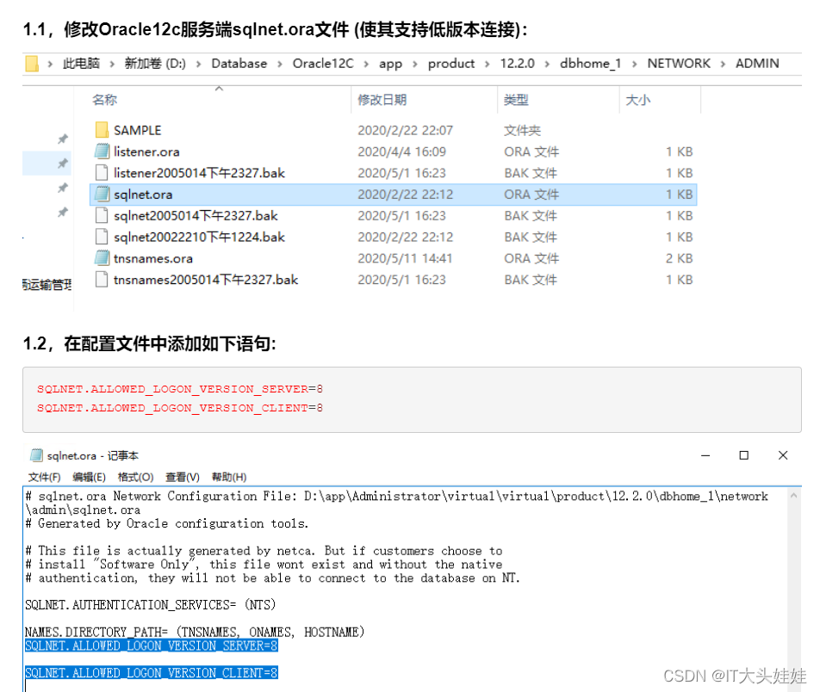Click the pin icon beside the SAMPLE row
820x692 pixels.
(x=63, y=139)
